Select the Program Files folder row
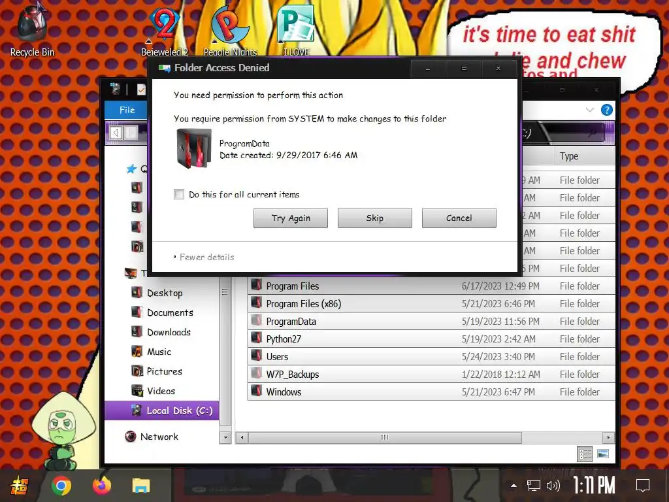Image resolution: width=669 pixels, height=502 pixels. click(x=431, y=286)
